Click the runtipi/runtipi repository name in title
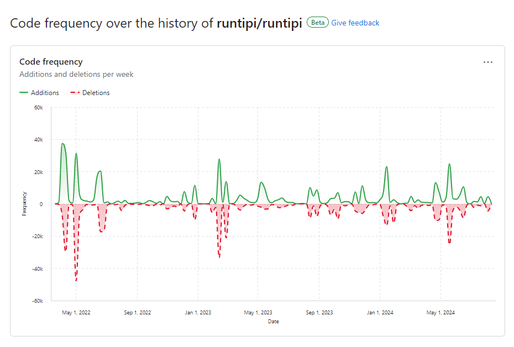The width and height of the screenshot is (514, 347). point(259,23)
